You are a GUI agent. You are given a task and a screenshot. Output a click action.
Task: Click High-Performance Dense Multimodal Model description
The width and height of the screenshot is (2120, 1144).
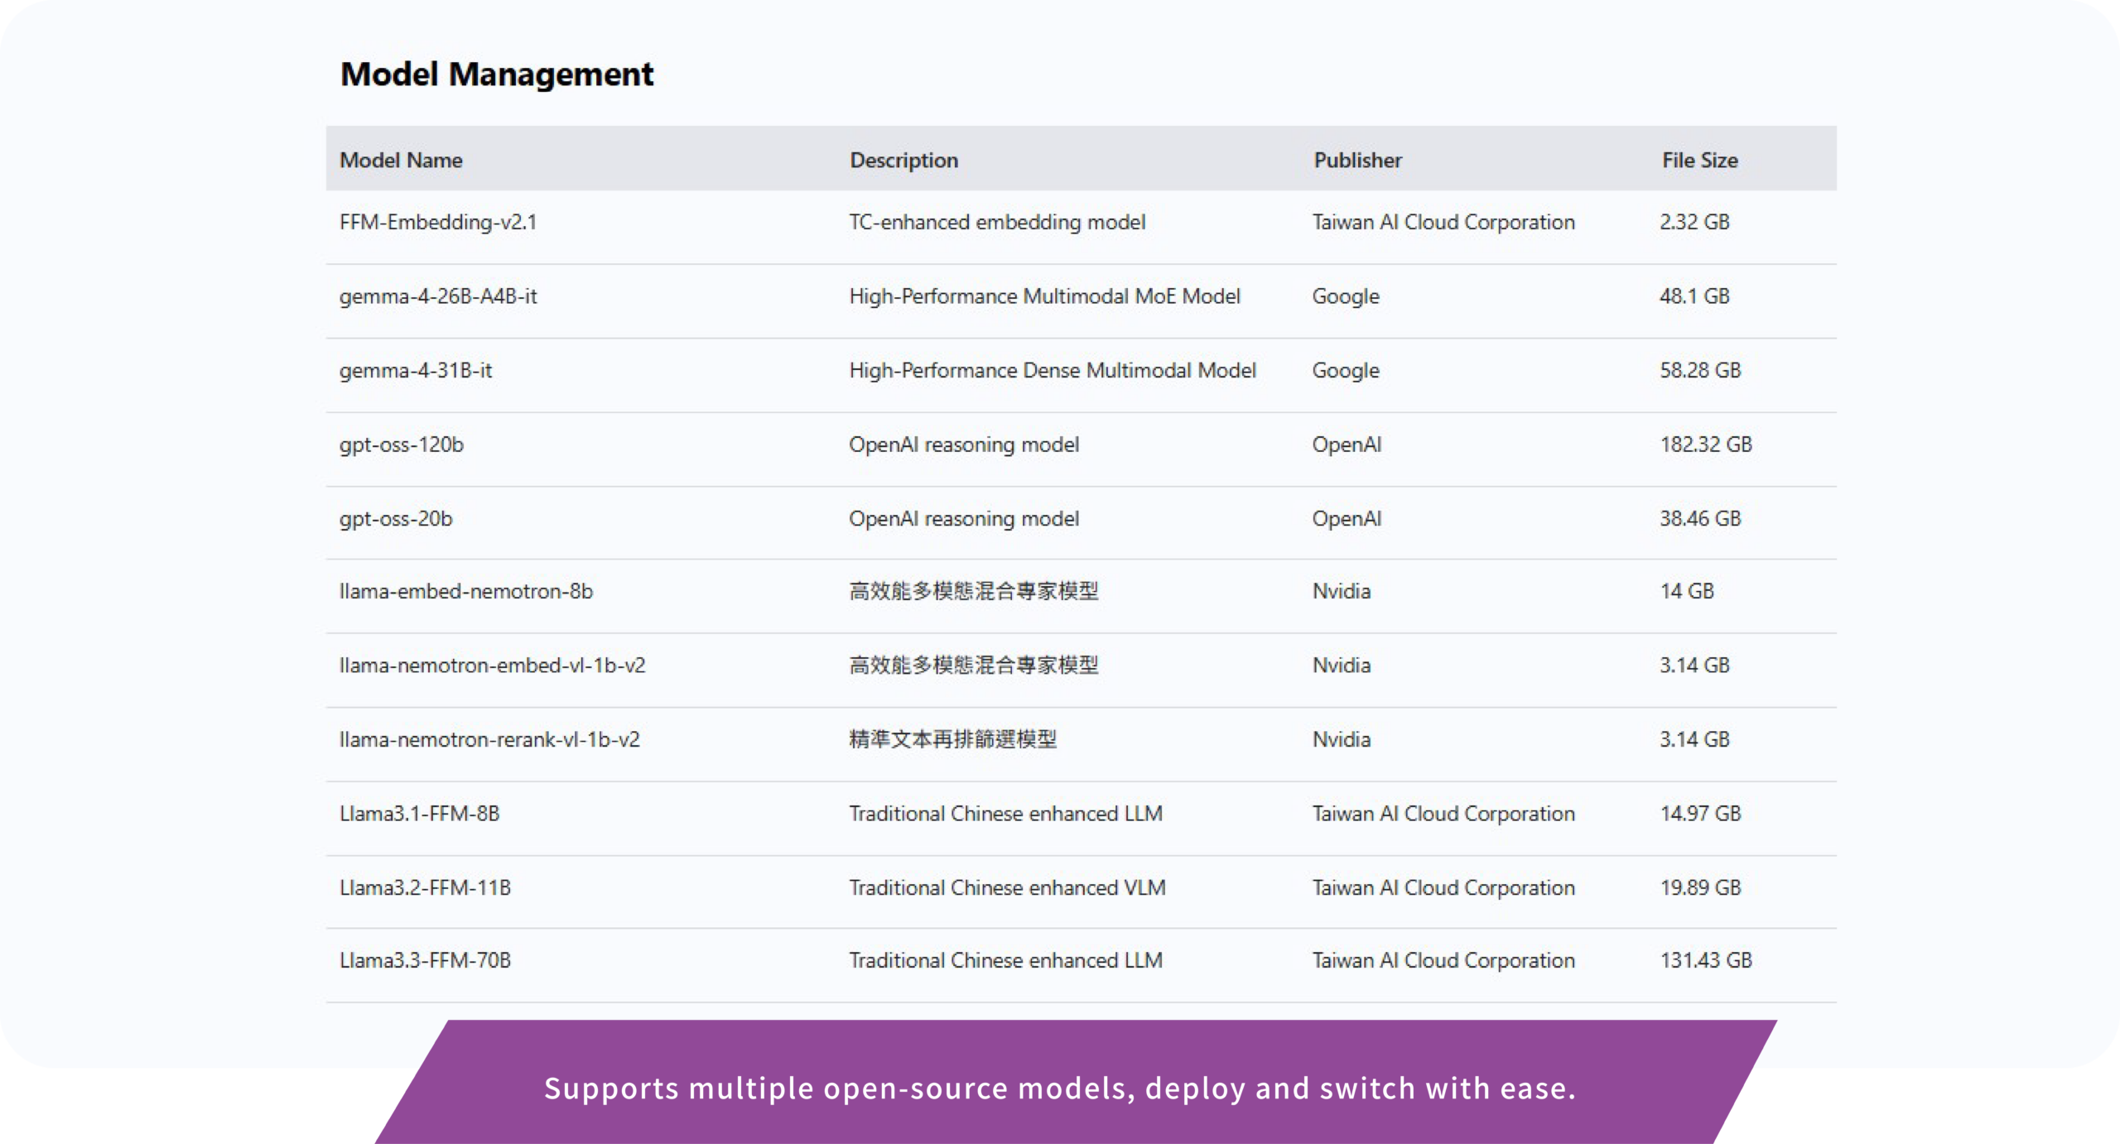pos(1053,370)
